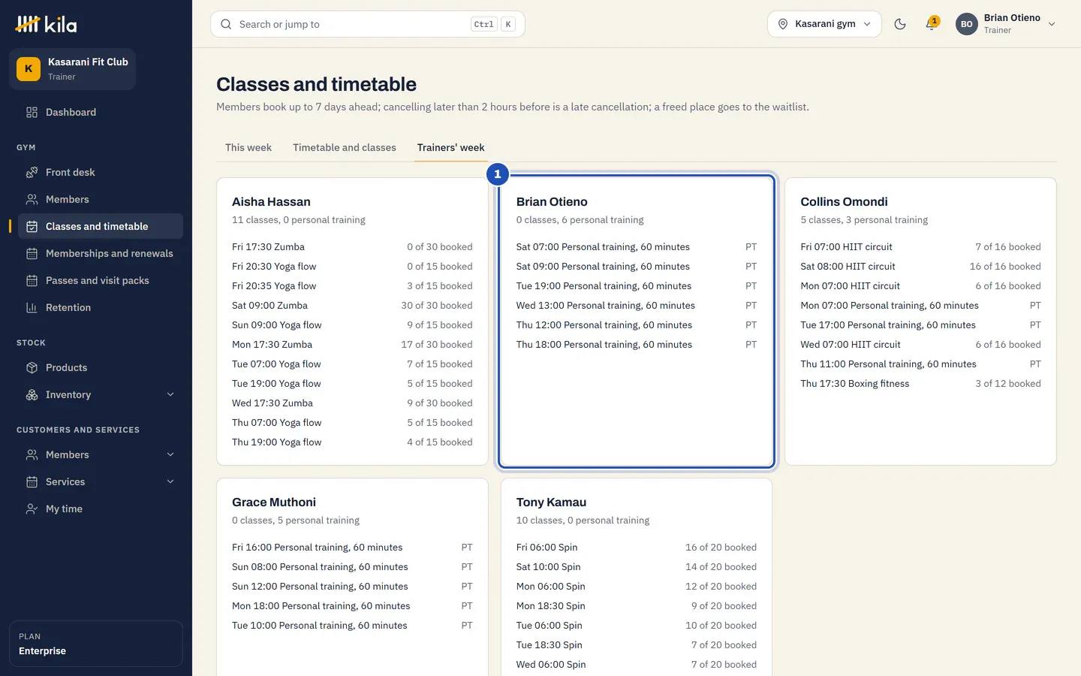Viewport: 1081px width, 676px height.
Task: Click the Gym Members people icon
Action: pos(32,199)
